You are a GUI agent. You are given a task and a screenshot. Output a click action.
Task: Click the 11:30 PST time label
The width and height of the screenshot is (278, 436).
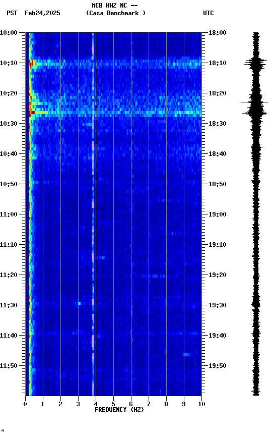(9, 305)
